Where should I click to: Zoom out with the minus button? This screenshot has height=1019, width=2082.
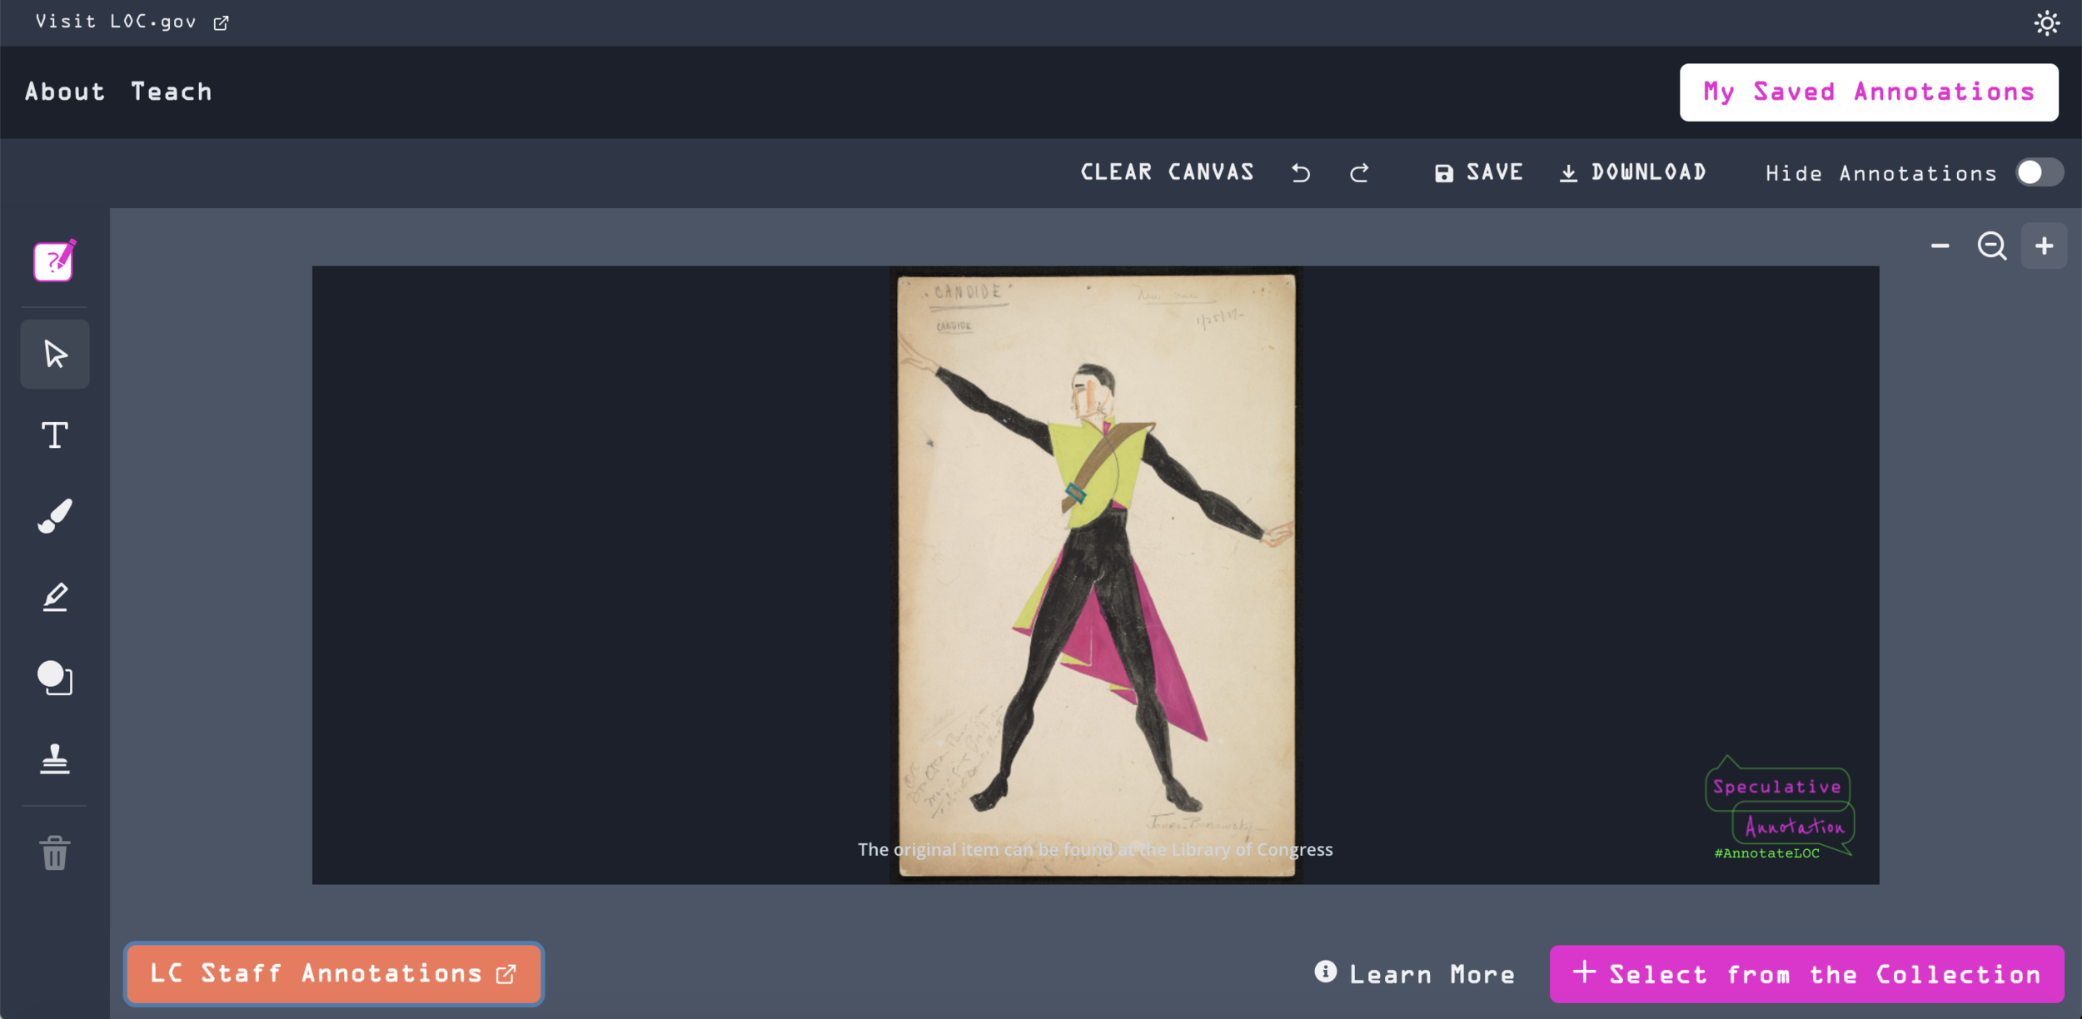point(1940,246)
